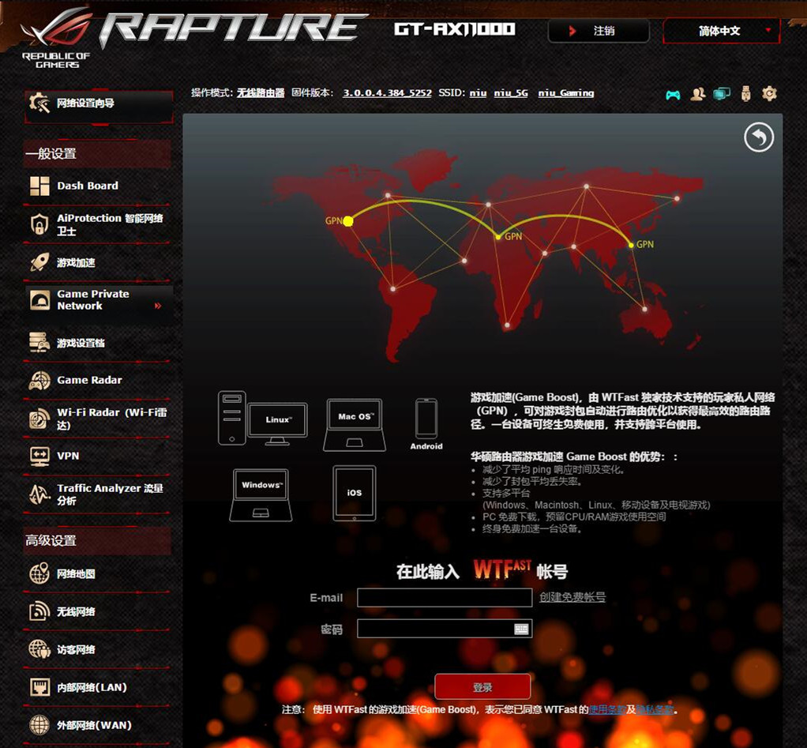807x748 pixels.
Task: Click the red 登录 login button
Action: [x=482, y=686]
